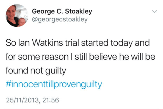The height and width of the screenshot is (109, 163).
Task: Click the tweet text mentioning Ian Watkins
Action: [x=80, y=57]
